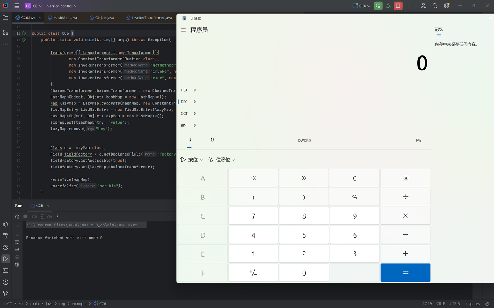Clear the console with the trash icon
This screenshot has height=308, width=494.
17,264
